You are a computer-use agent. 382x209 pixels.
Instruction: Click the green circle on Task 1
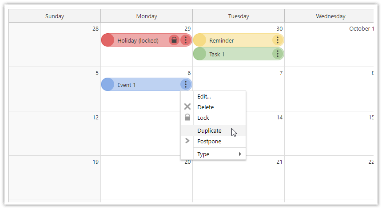click(200, 54)
